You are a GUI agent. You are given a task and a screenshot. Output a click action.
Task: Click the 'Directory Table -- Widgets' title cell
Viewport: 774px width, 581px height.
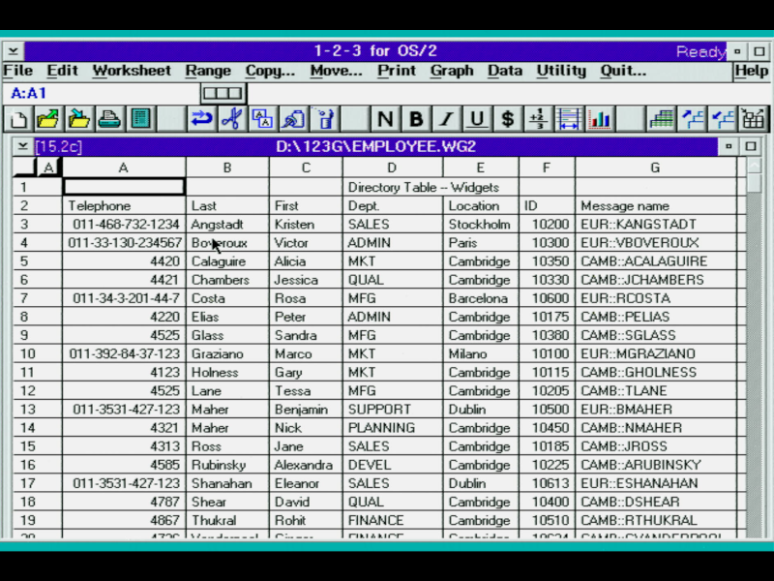click(x=424, y=187)
